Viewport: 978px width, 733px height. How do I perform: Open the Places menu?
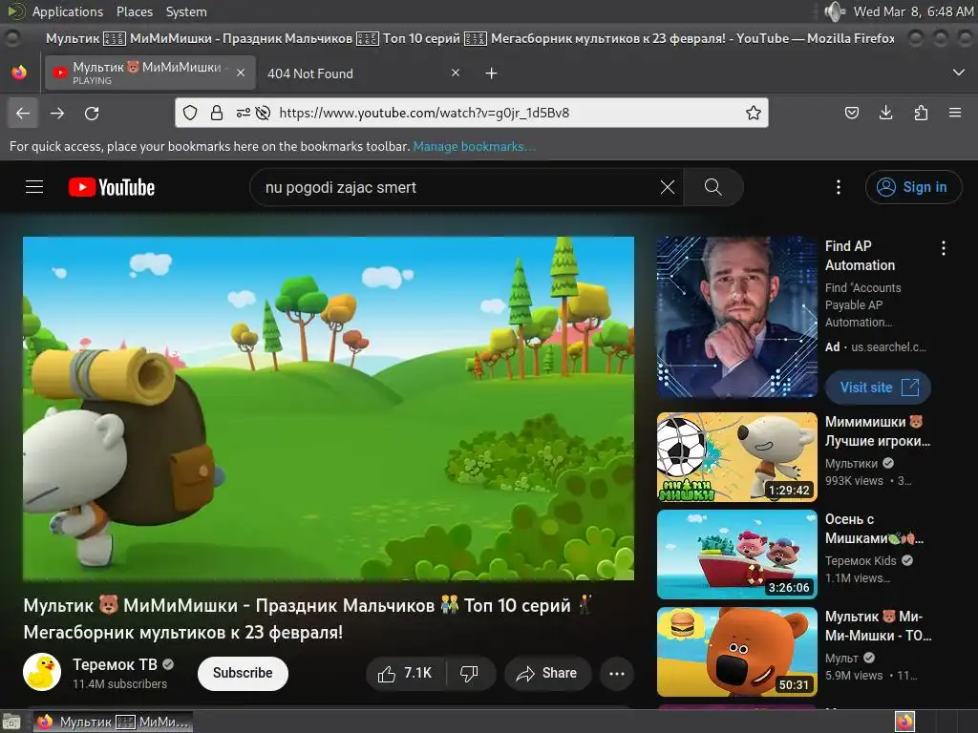click(134, 11)
